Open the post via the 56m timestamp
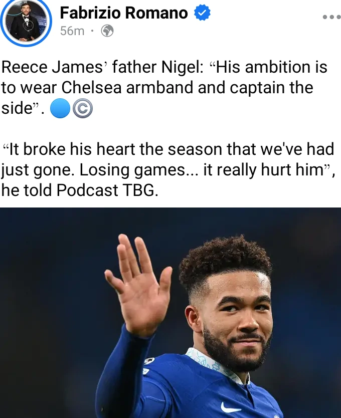 [72, 31]
